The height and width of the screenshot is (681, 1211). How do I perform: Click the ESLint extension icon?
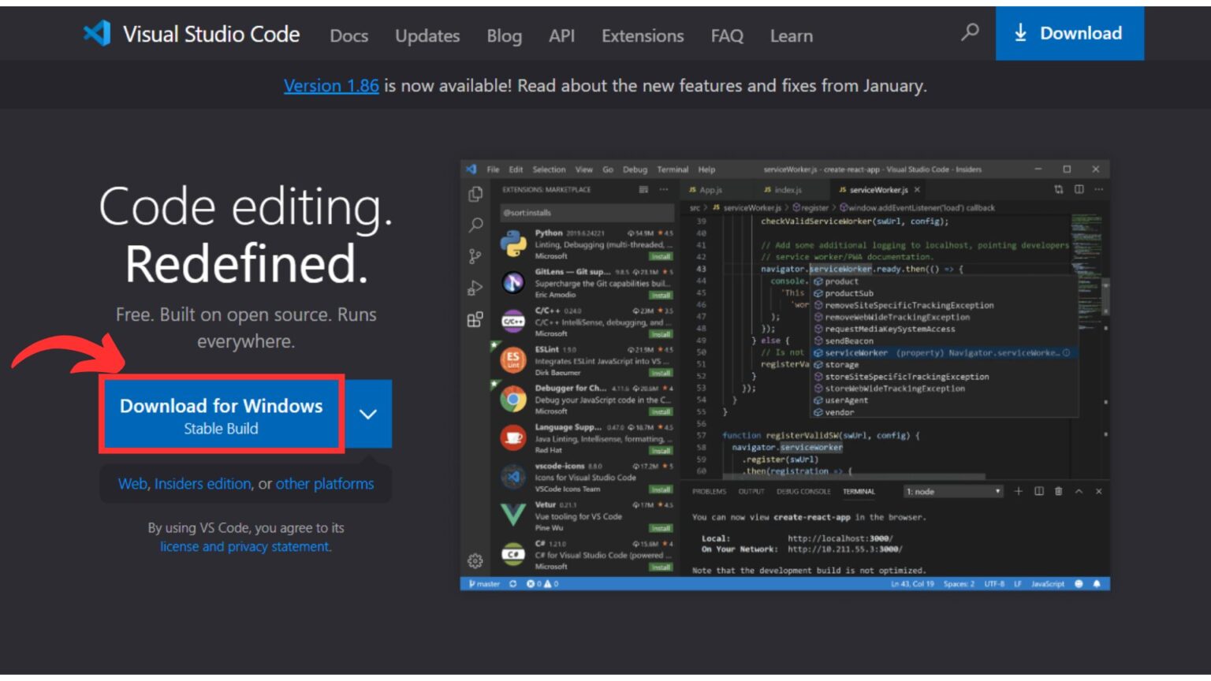[x=513, y=360]
